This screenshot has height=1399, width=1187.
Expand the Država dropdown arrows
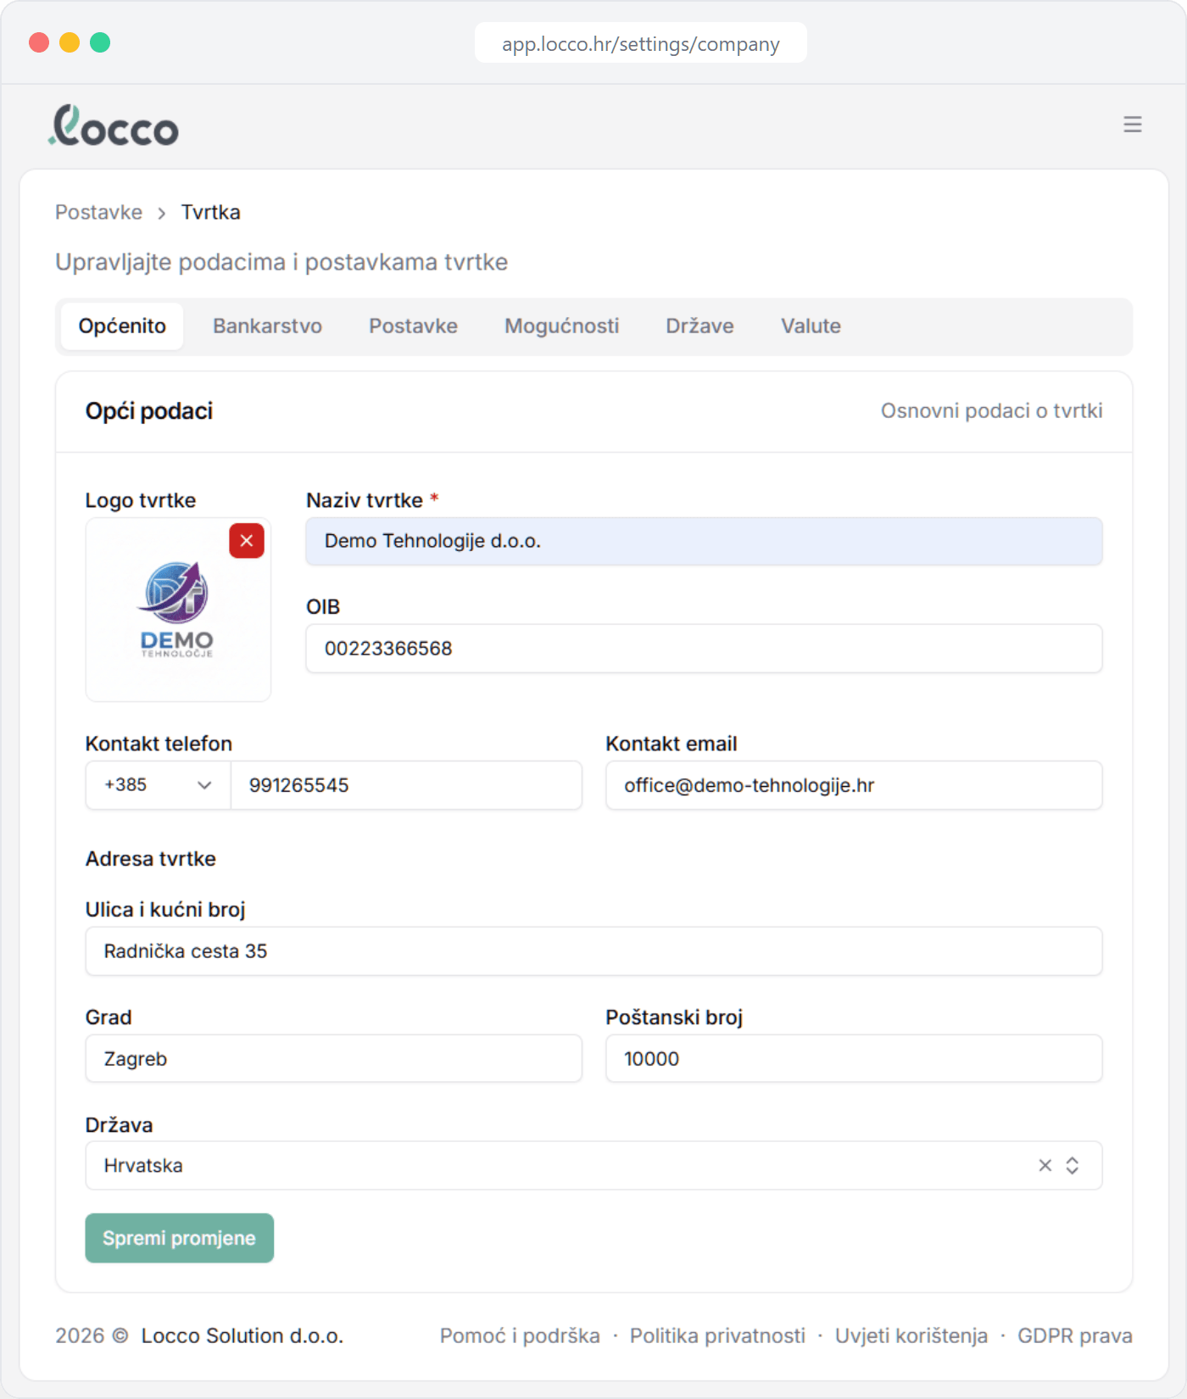[x=1073, y=1166]
